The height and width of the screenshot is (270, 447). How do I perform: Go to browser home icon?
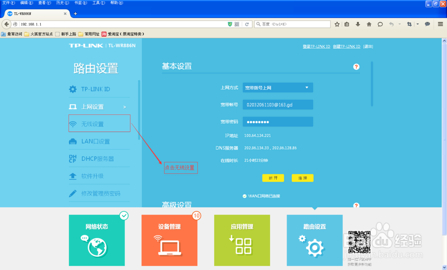pyautogui.click(x=369, y=24)
